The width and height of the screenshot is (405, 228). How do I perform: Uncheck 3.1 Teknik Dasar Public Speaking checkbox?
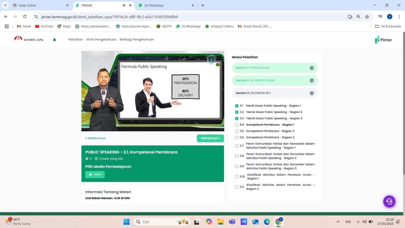pyautogui.click(x=237, y=106)
